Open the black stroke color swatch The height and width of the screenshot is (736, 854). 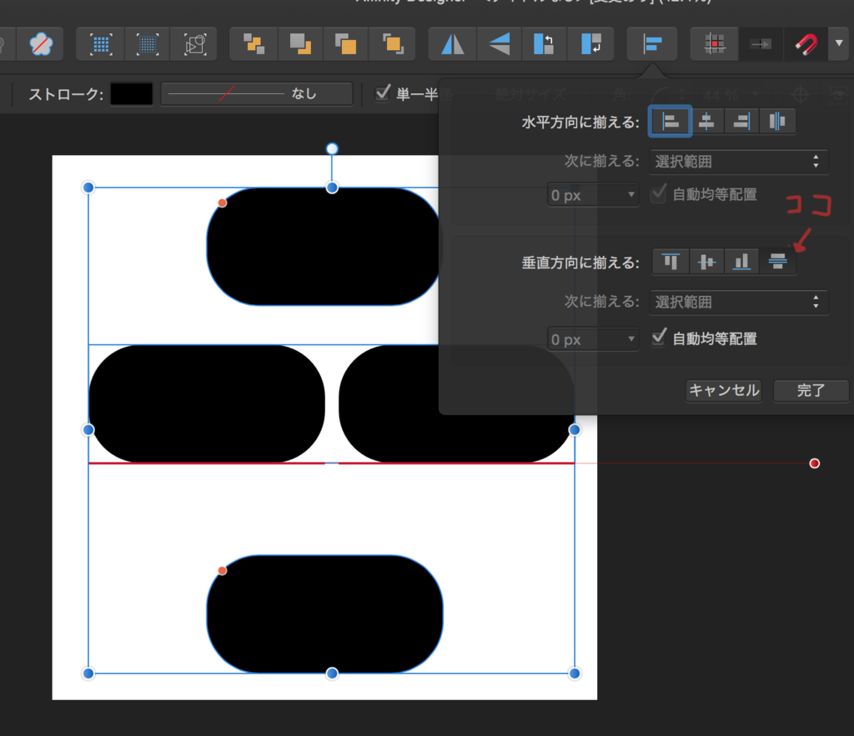click(132, 93)
